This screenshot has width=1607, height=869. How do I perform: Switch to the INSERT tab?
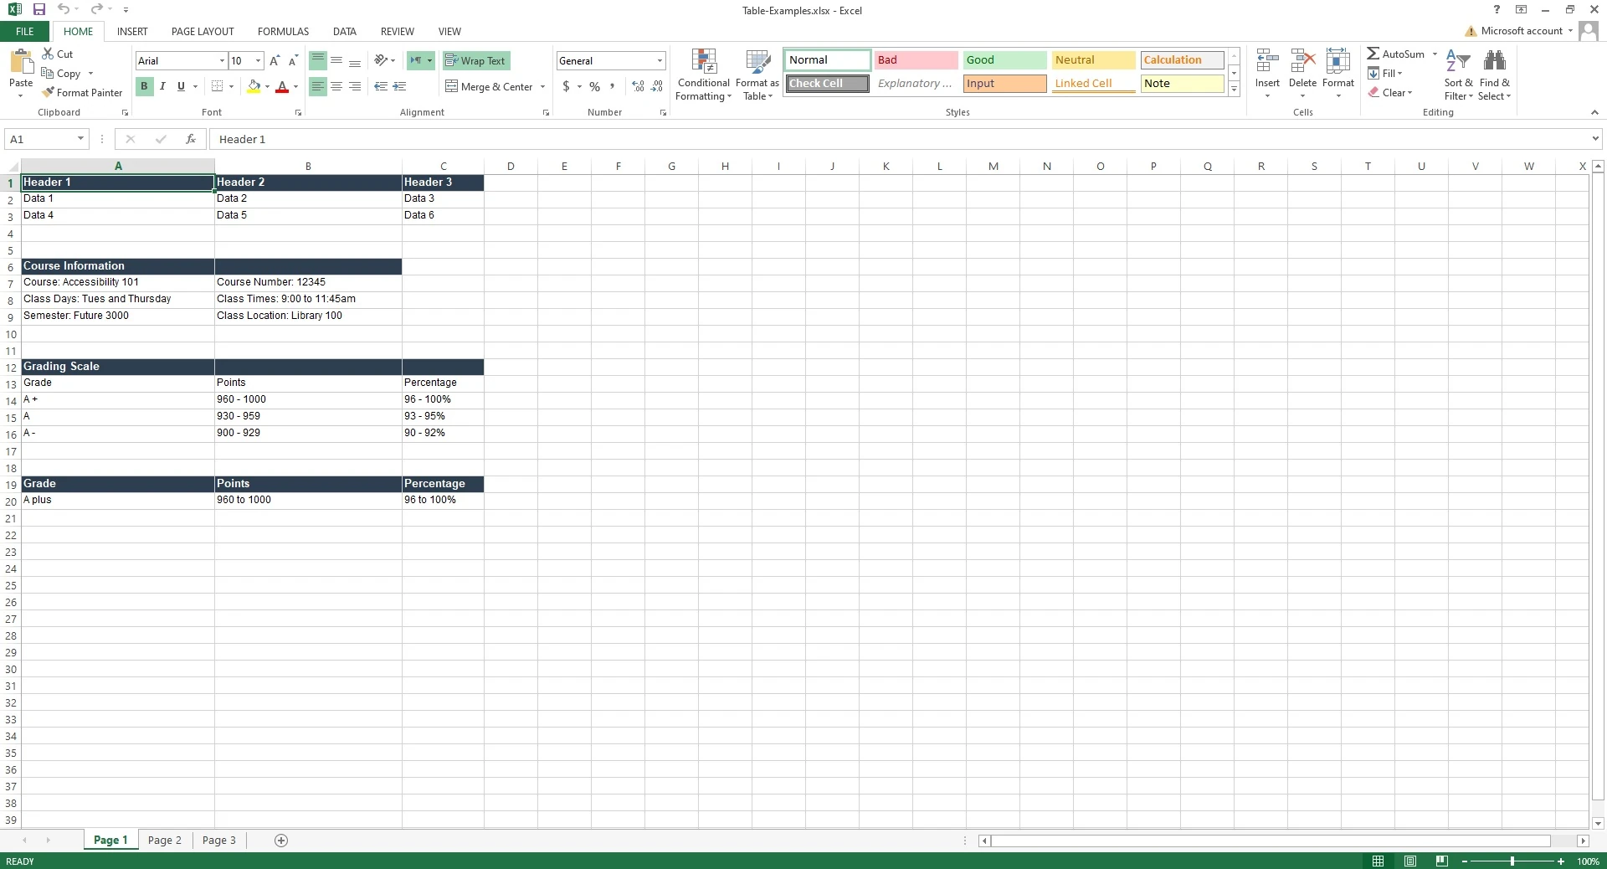coord(132,32)
